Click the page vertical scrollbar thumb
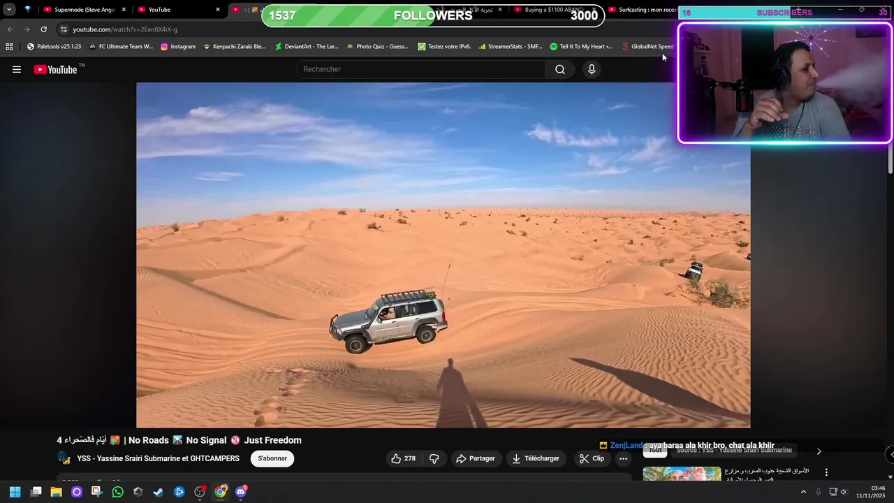 pyautogui.click(x=891, y=158)
